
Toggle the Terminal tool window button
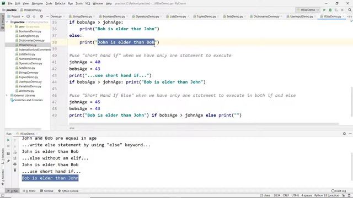click(47, 191)
